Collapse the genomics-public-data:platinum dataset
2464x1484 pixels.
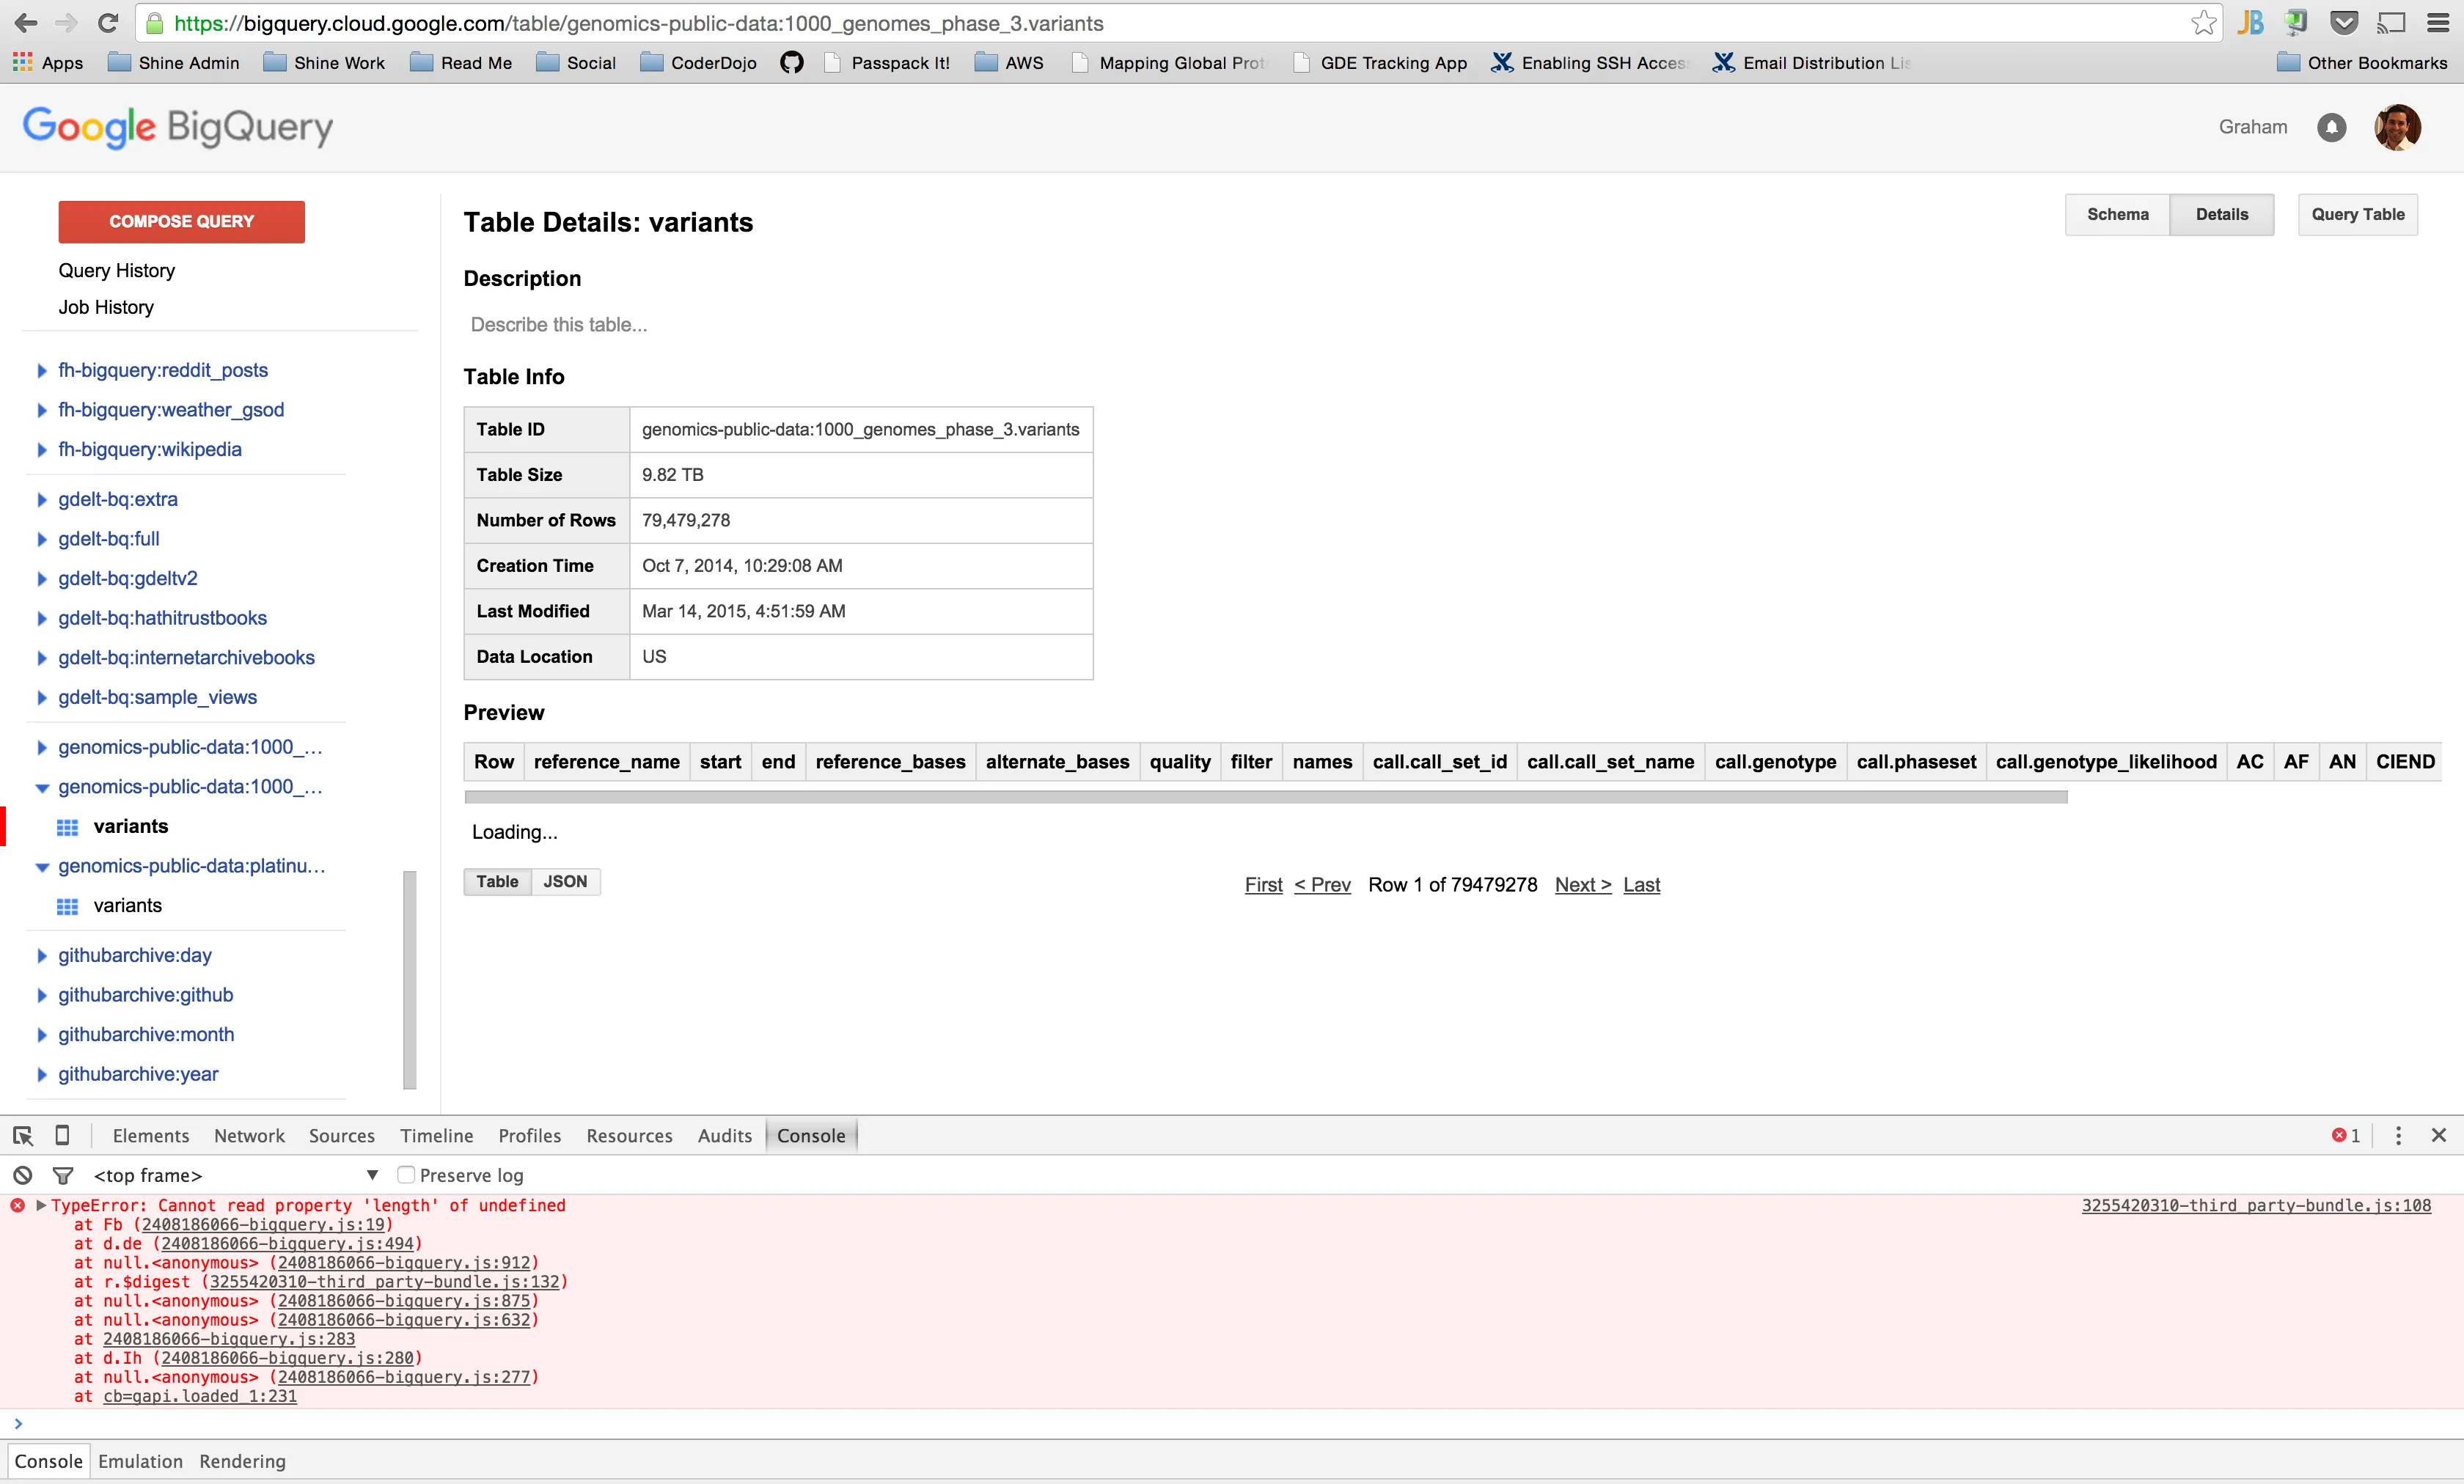[x=41, y=867]
